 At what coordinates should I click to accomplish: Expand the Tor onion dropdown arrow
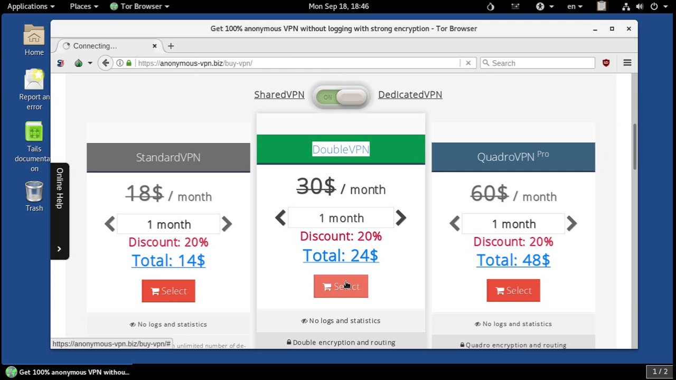click(90, 63)
